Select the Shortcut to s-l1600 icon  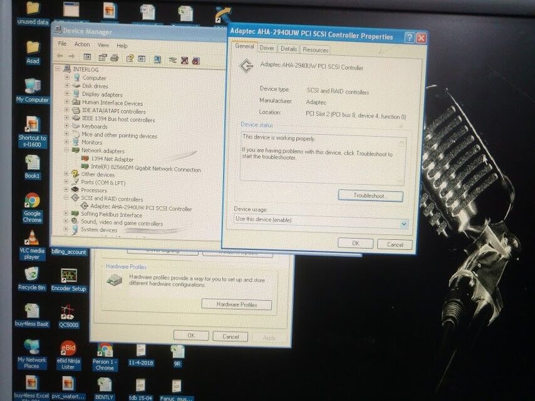point(32,132)
